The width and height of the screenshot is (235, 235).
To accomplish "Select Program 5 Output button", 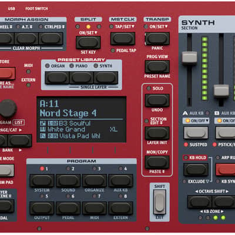I will pyautogui.click(x=42, y=208).
